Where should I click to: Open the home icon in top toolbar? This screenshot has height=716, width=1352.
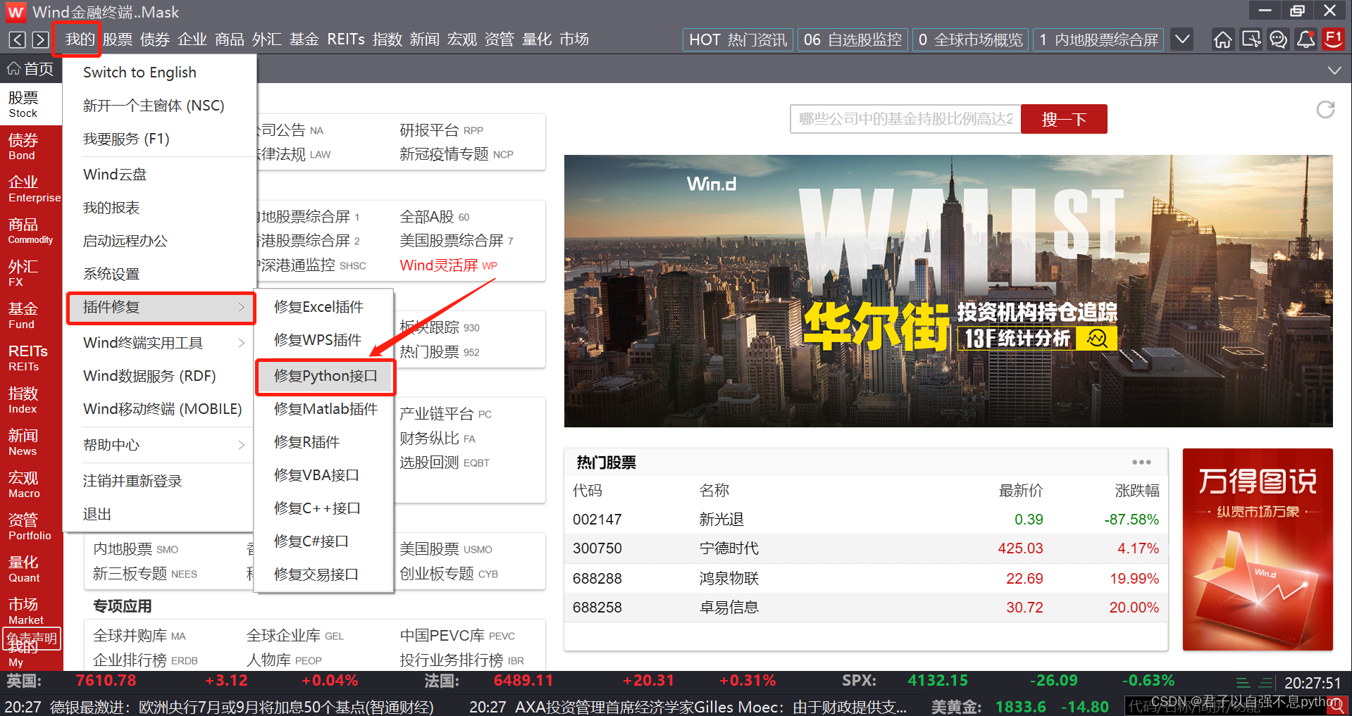pyautogui.click(x=1222, y=39)
